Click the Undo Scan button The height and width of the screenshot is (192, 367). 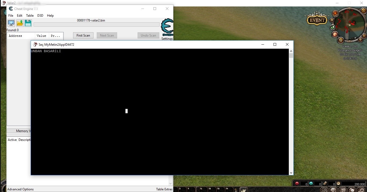(x=148, y=35)
